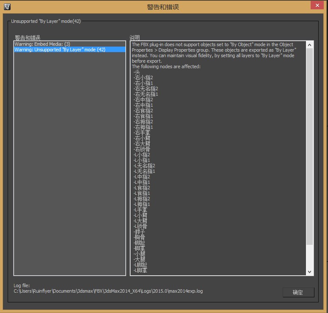The height and width of the screenshot is (313, 328).
Task: Click the node entry -右小指1
Action: (143, 83)
